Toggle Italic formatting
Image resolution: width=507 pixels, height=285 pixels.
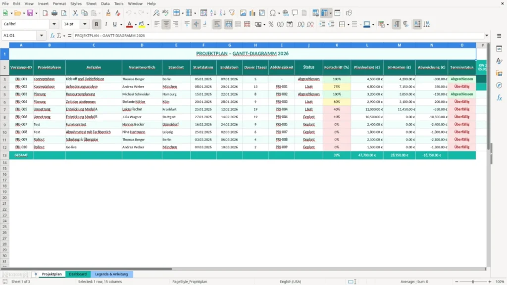106,24
